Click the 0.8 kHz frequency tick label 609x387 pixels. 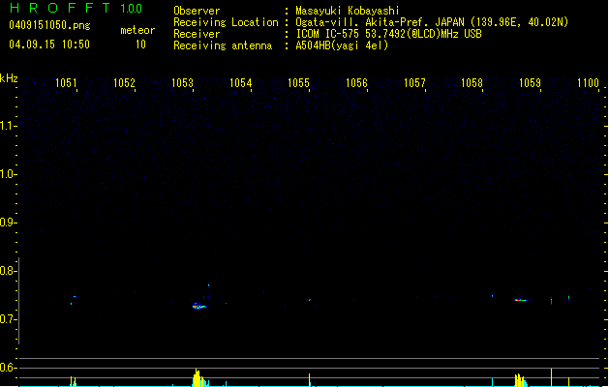[8, 271]
